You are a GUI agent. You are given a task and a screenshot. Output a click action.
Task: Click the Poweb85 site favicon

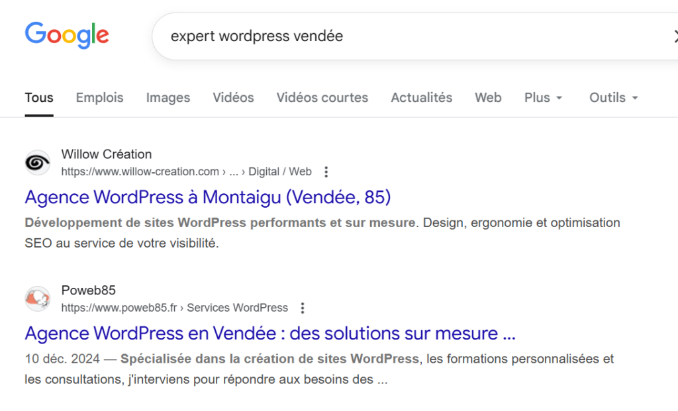[x=38, y=299]
